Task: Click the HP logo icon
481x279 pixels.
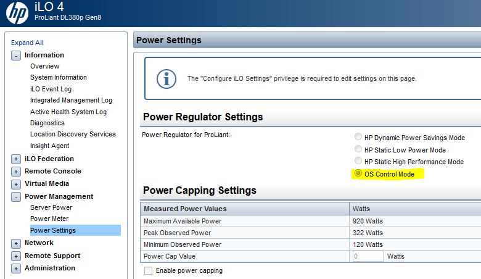Action: coord(17,13)
